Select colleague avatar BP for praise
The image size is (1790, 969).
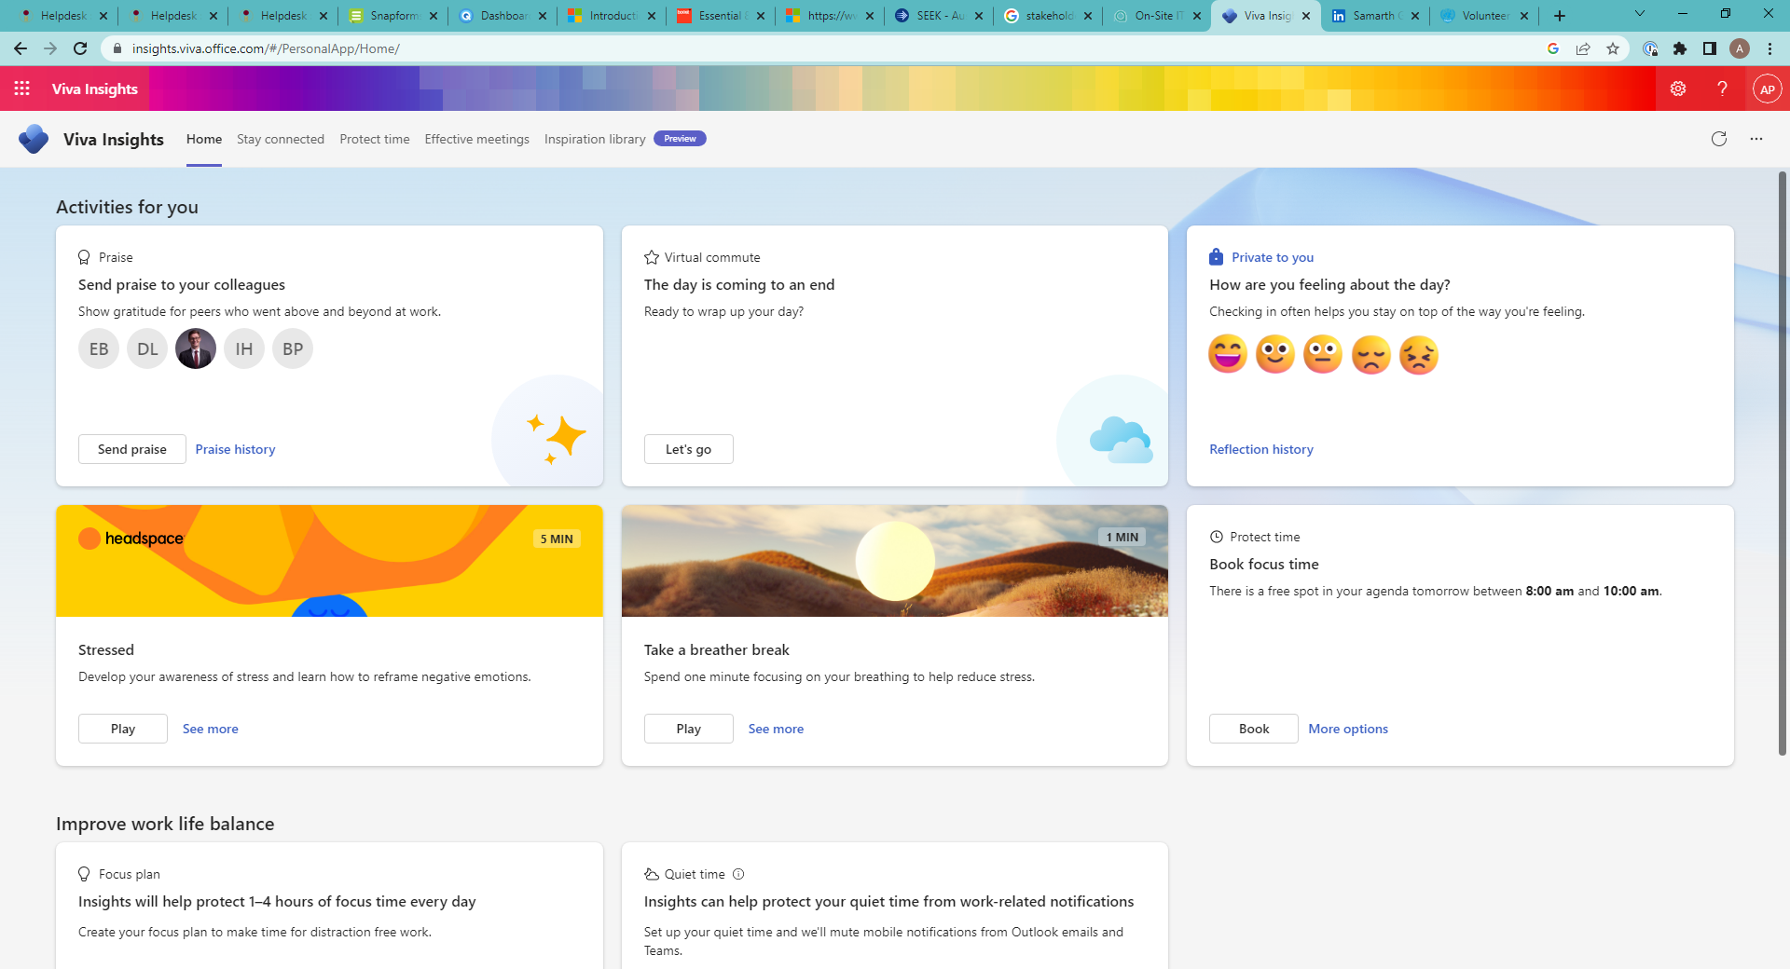[293, 348]
